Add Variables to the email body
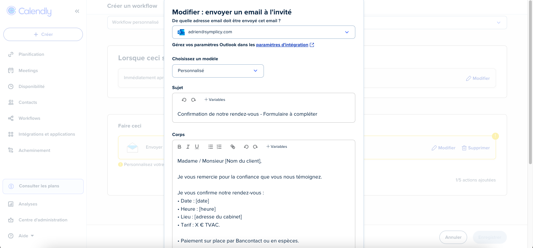Viewport: 533px width, 248px height. (276, 147)
